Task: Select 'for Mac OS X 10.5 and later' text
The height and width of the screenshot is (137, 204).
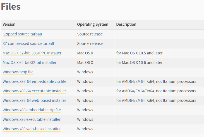Action: 139,53
